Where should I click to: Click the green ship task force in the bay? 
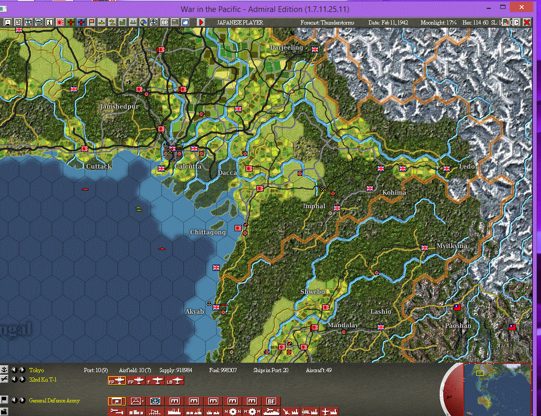pos(139,209)
